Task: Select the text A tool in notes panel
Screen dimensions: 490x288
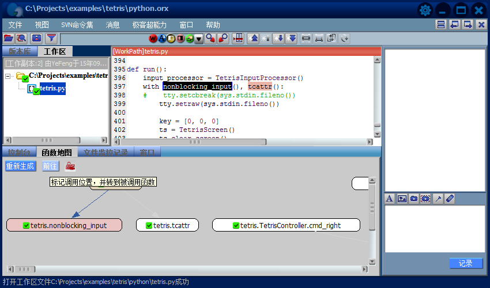Action: (389, 199)
